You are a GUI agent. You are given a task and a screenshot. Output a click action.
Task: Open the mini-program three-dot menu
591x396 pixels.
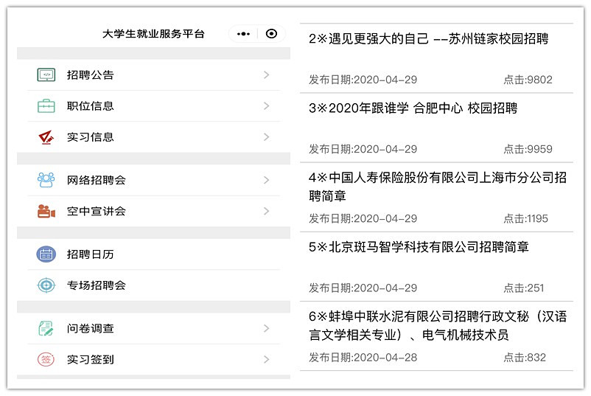[x=244, y=34]
